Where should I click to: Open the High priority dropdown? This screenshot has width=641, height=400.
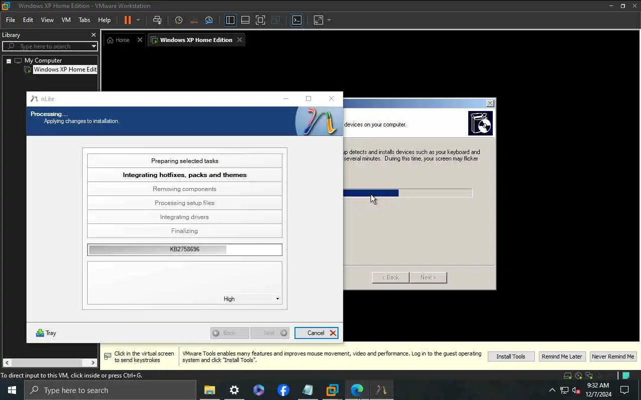point(251,299)
